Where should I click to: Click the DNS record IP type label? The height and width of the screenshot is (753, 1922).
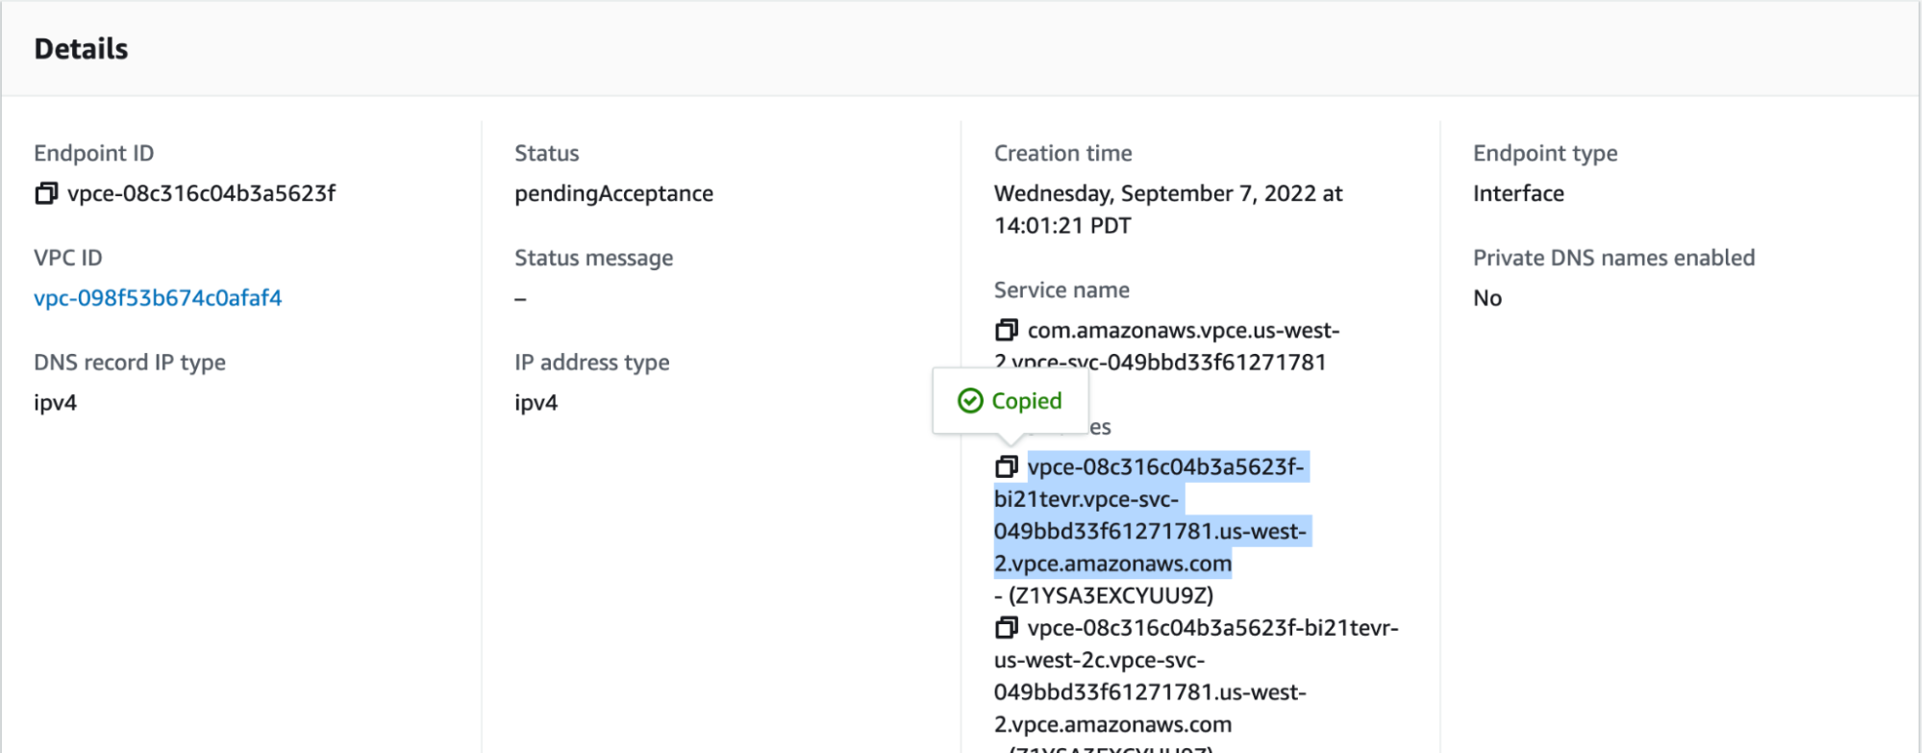[130, 363]
